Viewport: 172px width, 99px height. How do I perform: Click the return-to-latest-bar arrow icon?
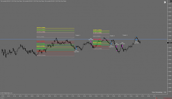[x=165, y=2]
